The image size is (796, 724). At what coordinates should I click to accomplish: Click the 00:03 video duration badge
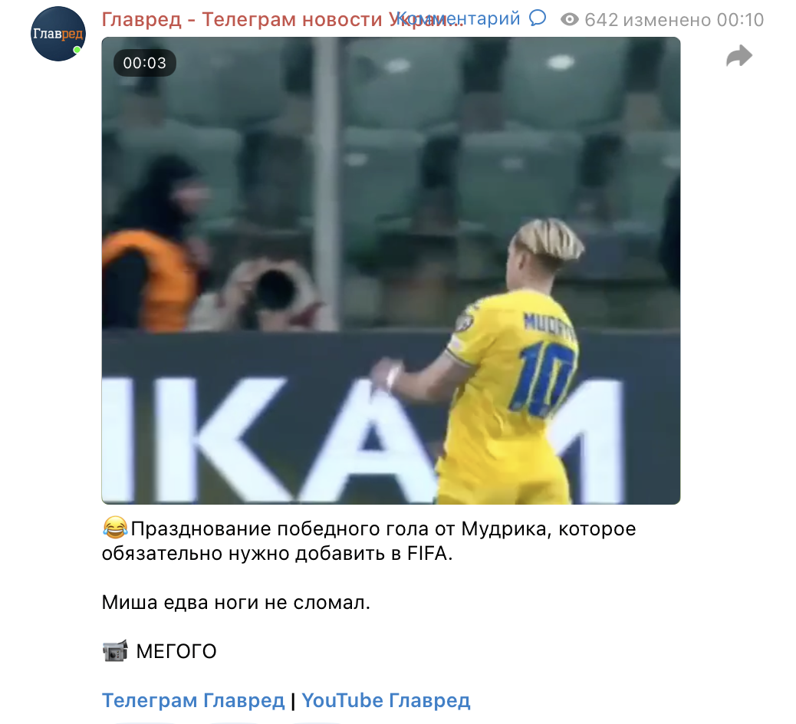pyautogui.click(x=145, y=63)
